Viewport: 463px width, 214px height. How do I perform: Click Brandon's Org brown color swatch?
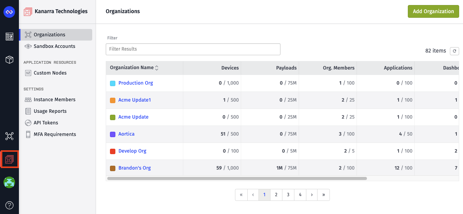pyautogui.click(x=113, y=168)
